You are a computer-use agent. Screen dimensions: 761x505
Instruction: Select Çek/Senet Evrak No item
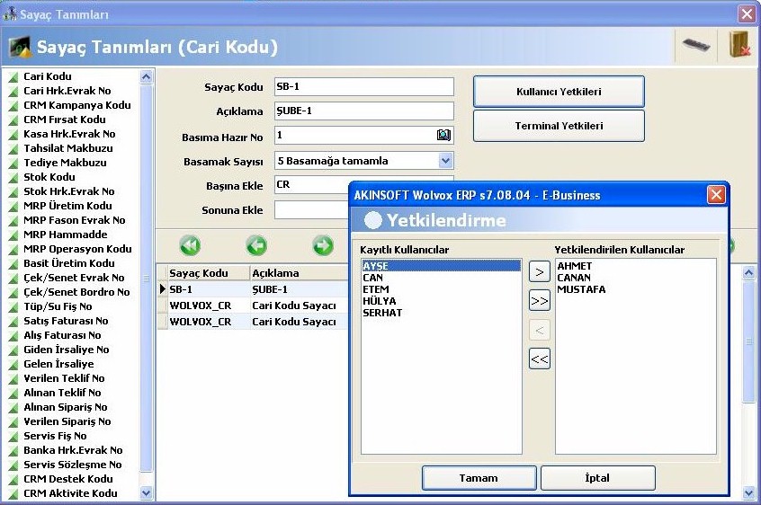coord(74,278)
